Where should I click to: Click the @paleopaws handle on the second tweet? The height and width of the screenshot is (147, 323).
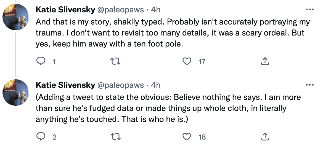pyautogui.click(x=120, y=85)
